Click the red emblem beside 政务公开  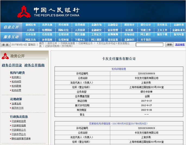5,56
